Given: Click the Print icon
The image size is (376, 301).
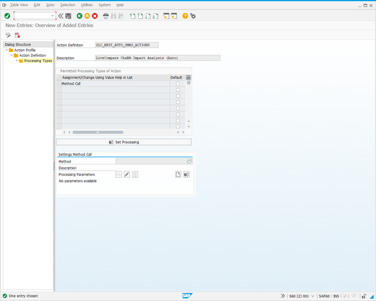Looking at the screenshot, I should (105, 16).
